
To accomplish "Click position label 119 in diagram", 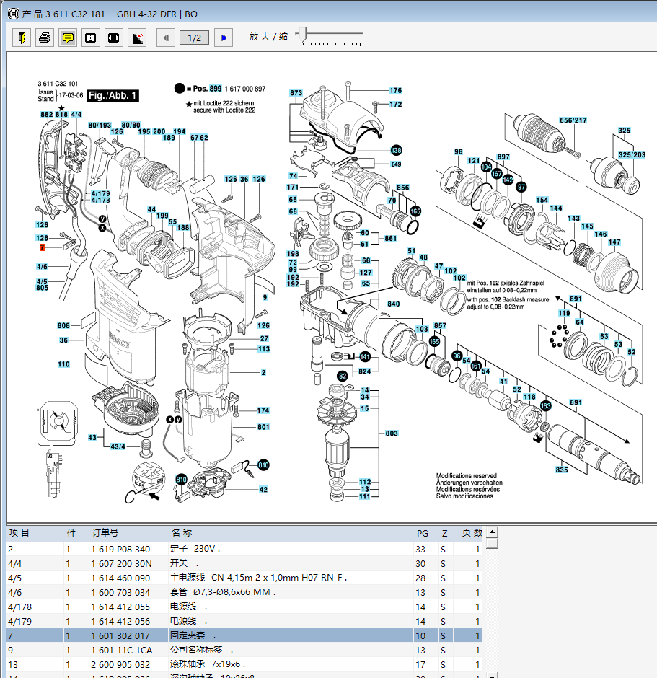I will 564,313.
